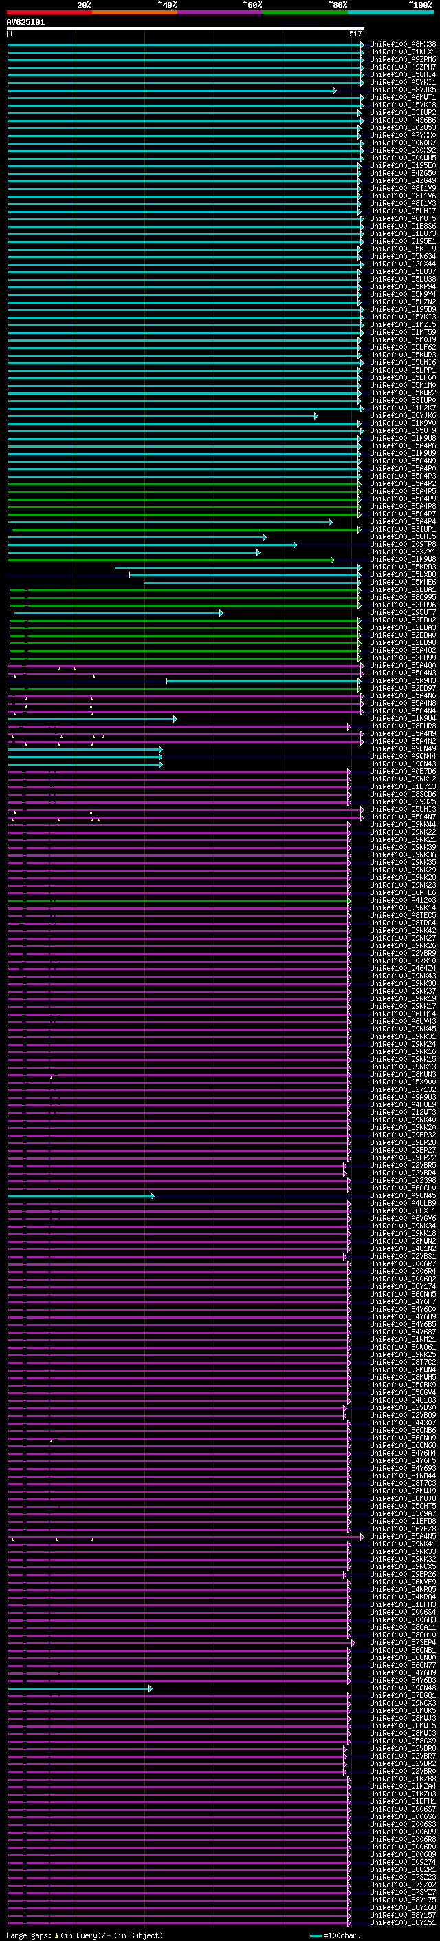Select hit label UniRef100_A9ZPM7
440x1941 pixels.
[x=403, y=67]
